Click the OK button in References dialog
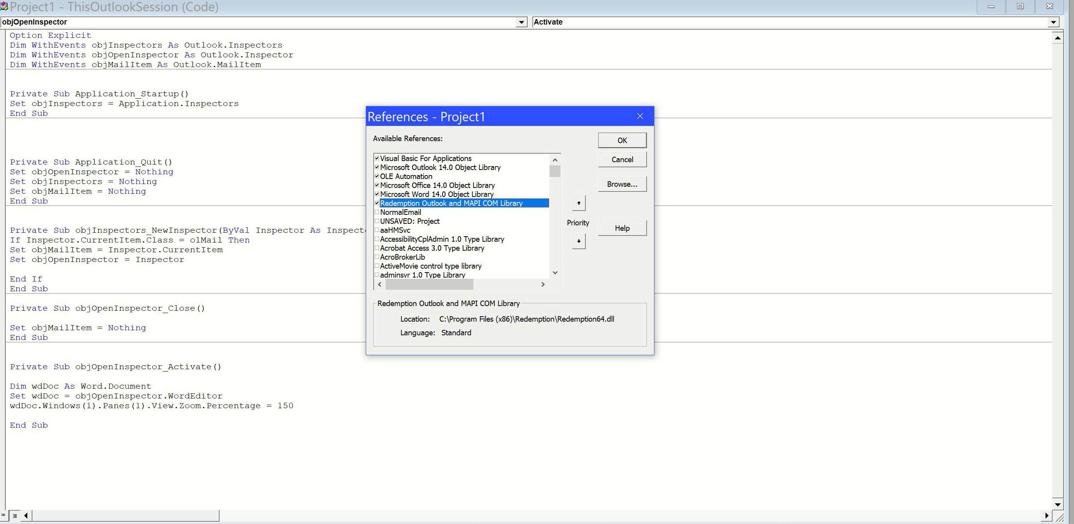 tap(622, 140)
